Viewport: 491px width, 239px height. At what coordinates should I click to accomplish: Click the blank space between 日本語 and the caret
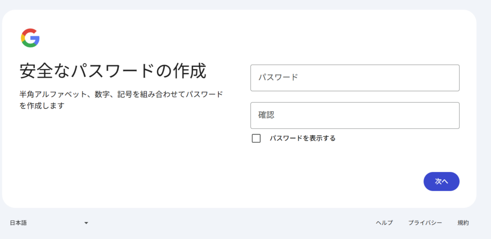click(x=55, y=223)
